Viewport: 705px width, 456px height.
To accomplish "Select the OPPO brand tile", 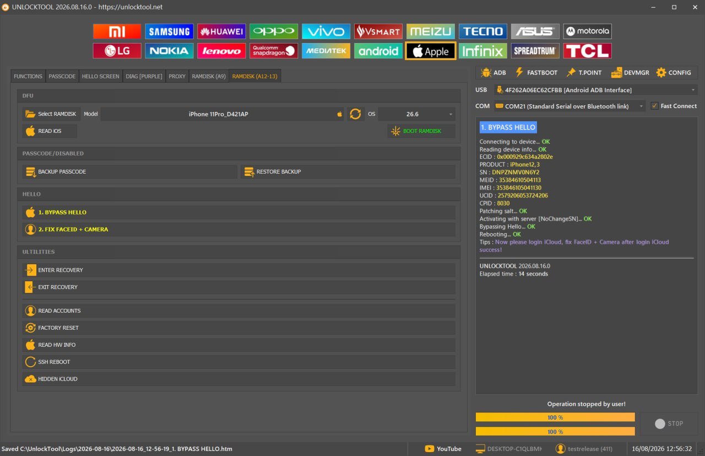I will click(274, 31).
